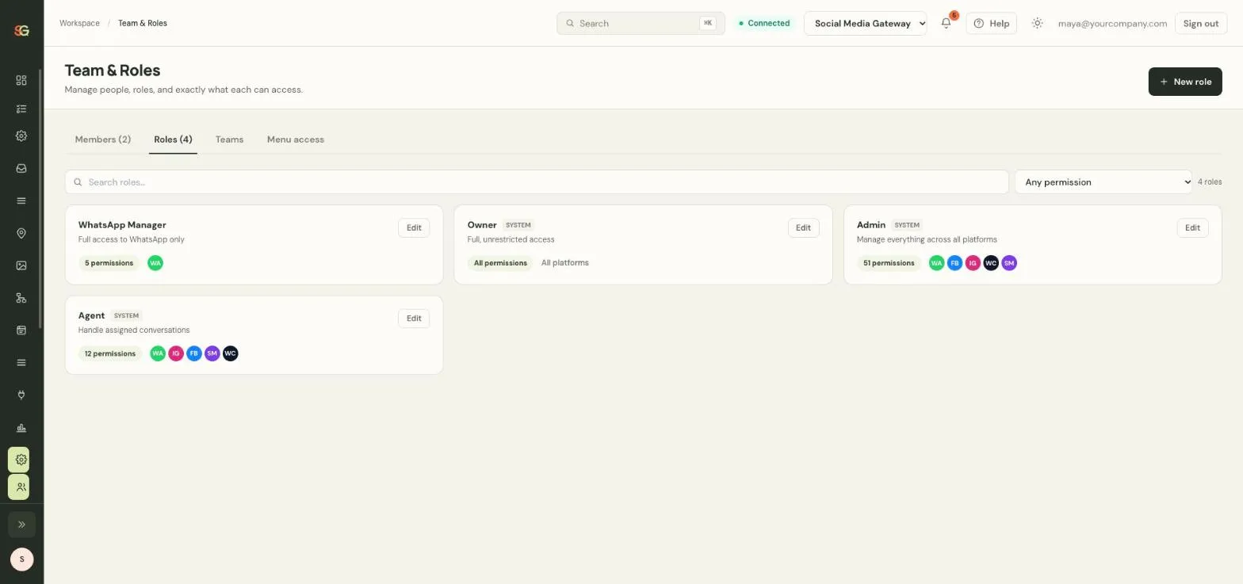Click the magnifier icon in the roles search

coord(78,182)
